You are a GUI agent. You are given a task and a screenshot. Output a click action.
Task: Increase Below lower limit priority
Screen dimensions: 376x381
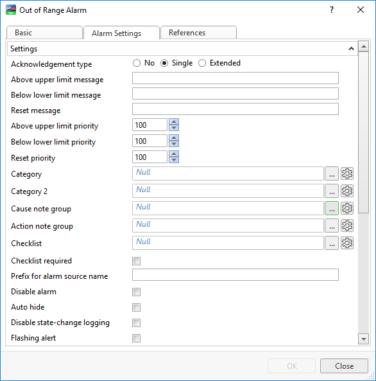[174, 137]
